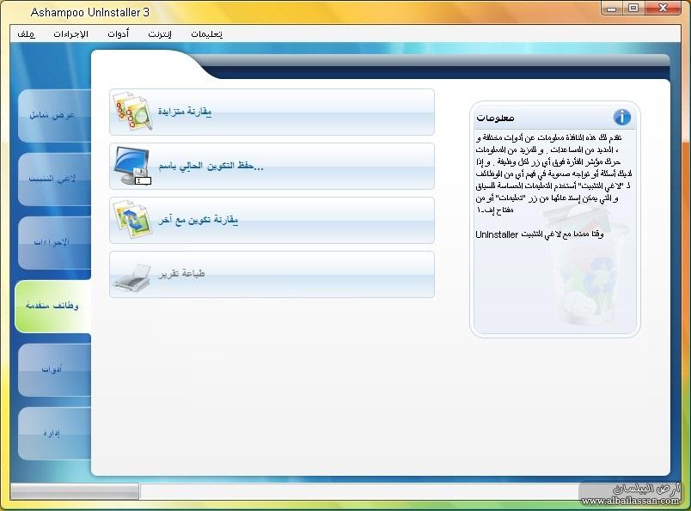Switch to أدوات sidebar tab
Image resolution: width=691 pixels, height=511 pixels.
pos(54,369)
